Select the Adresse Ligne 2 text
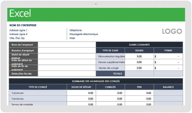Image resolution: width=192 pixels, height=113 pixels. tap(18, 34)
